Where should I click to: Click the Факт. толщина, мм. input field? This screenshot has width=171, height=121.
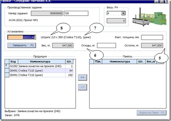point(152,37)
